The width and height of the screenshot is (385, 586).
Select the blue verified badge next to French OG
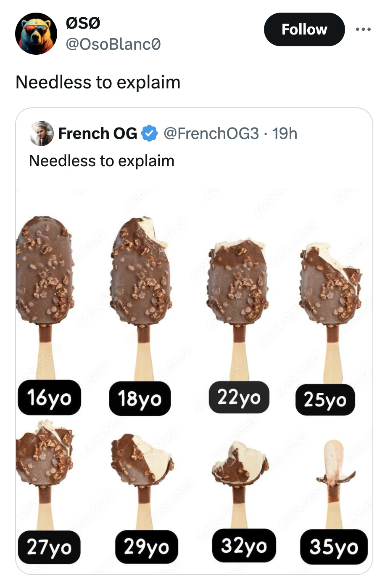coord(149,133)
